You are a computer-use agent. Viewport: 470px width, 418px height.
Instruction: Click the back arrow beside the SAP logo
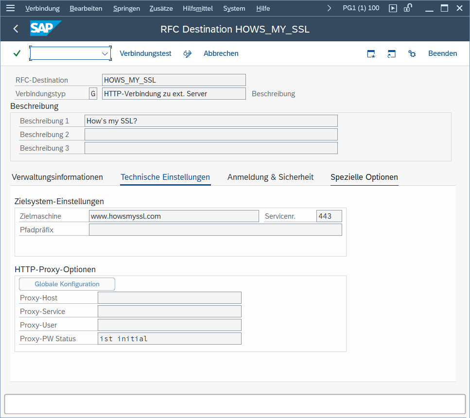(16, 29)
